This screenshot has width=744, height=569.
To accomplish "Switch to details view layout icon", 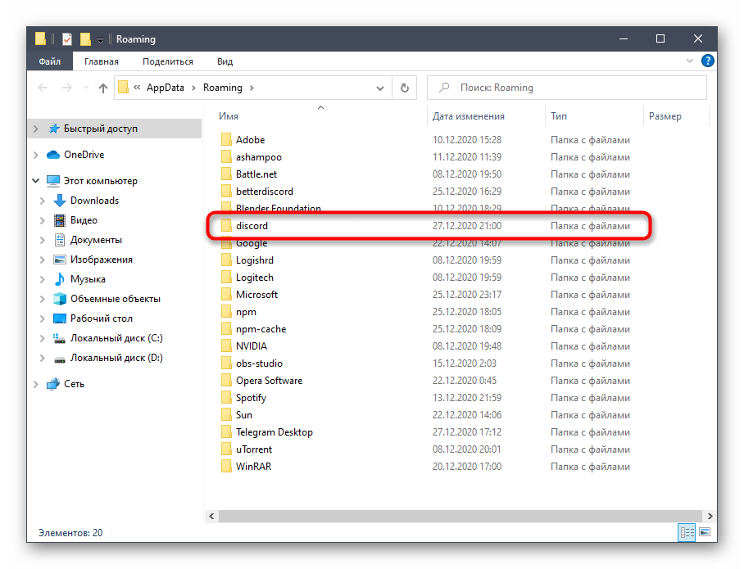I will pyautogui.click(x=686, y=533).
